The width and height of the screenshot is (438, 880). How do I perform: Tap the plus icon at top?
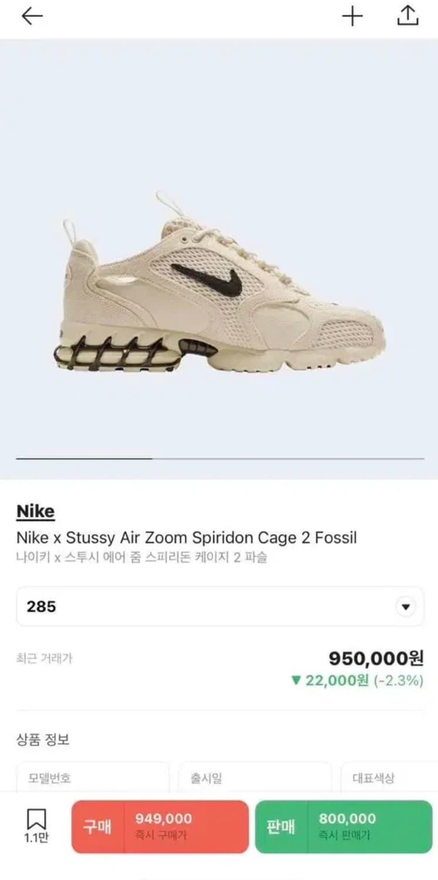[352, 16]
